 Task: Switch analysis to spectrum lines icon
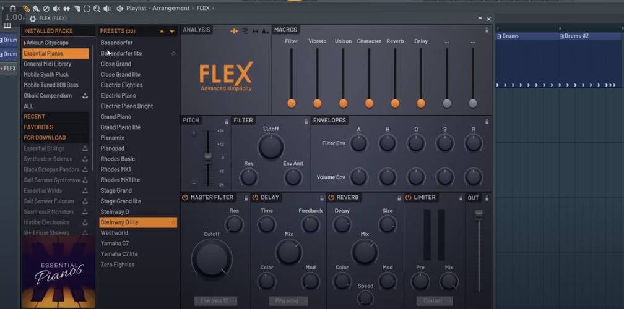[245, 32]
